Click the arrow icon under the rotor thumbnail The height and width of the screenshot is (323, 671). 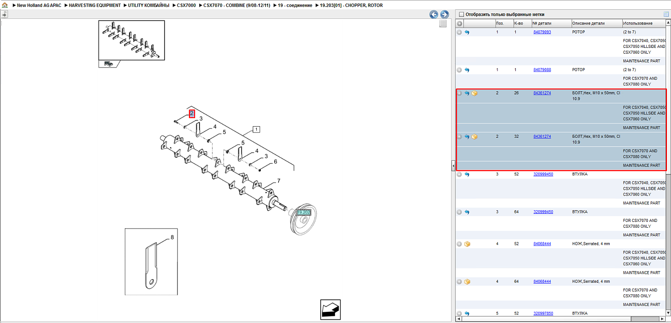[x=109, y=64]
